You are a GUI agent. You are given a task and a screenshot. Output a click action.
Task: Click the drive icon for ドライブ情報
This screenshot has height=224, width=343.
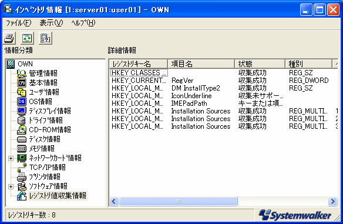coord(21,120)
